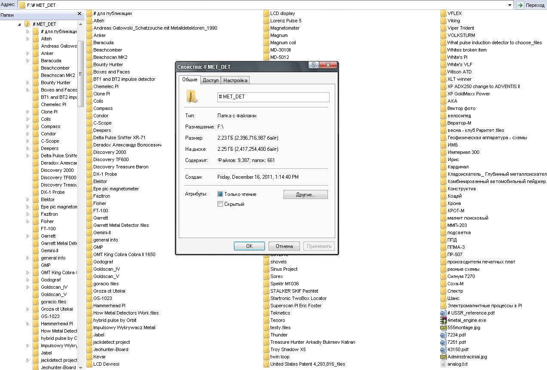The width and height of the screenshot is (547, 370).
Task: Open the Настройка tab
Action: pyautogui.click(x=235, y=80)
